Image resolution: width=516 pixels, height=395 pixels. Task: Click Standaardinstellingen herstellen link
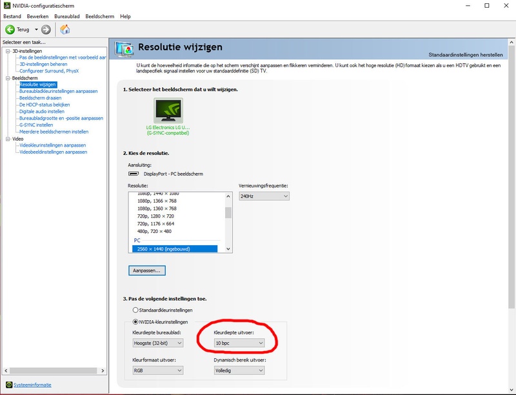click(x=466, y=55)
